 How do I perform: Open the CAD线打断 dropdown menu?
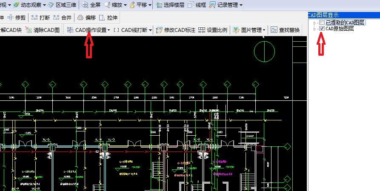click(151, 30)
